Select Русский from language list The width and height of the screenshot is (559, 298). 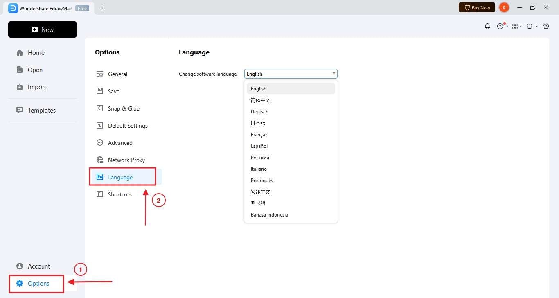click(291, 158)
